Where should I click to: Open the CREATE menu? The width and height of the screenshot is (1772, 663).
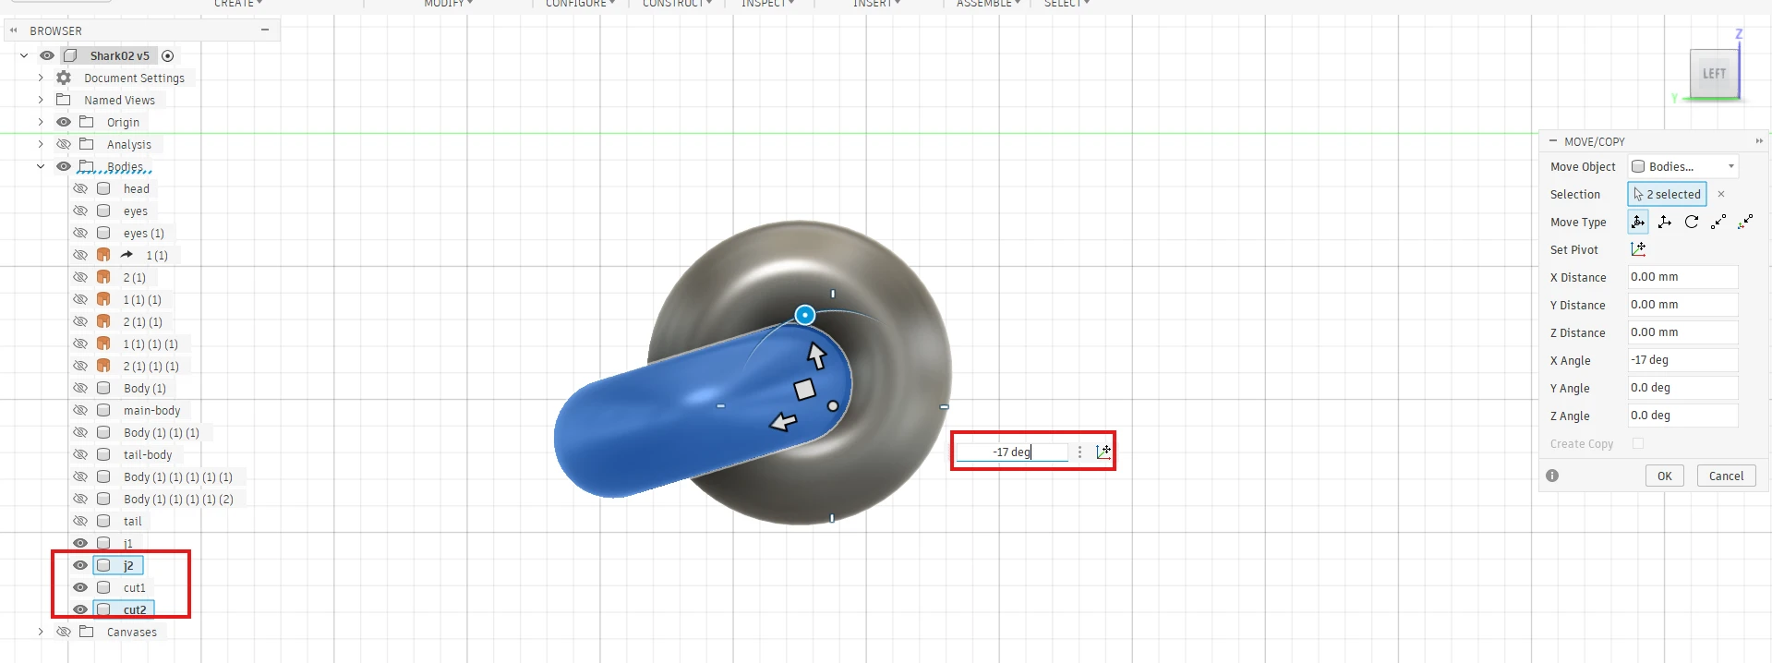point(238,4)
